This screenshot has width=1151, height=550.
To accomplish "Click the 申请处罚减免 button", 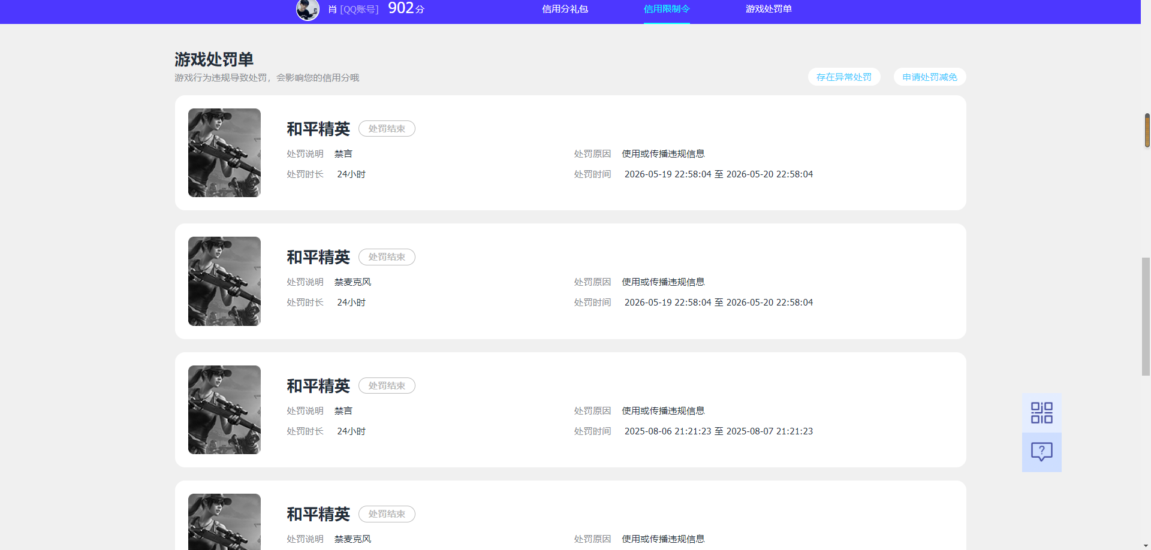I will tap(930, 77).
